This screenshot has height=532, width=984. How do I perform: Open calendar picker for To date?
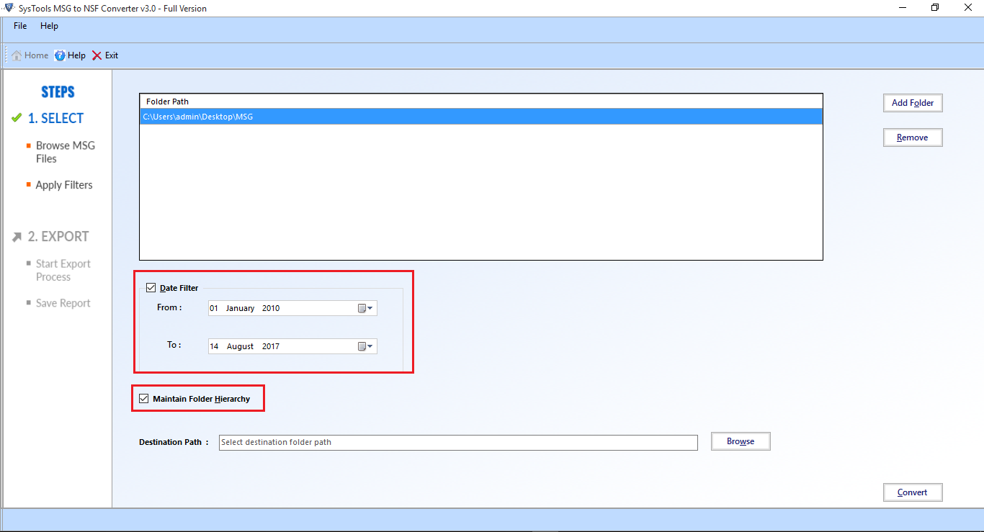[x=366, y=346]
